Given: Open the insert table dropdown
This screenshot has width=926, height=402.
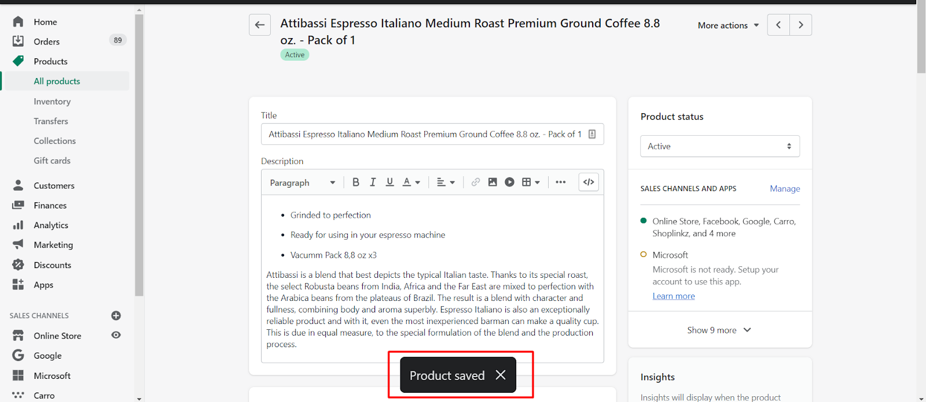Looking at the screenshot, I should pyautogui.click(x=531, y=182).
